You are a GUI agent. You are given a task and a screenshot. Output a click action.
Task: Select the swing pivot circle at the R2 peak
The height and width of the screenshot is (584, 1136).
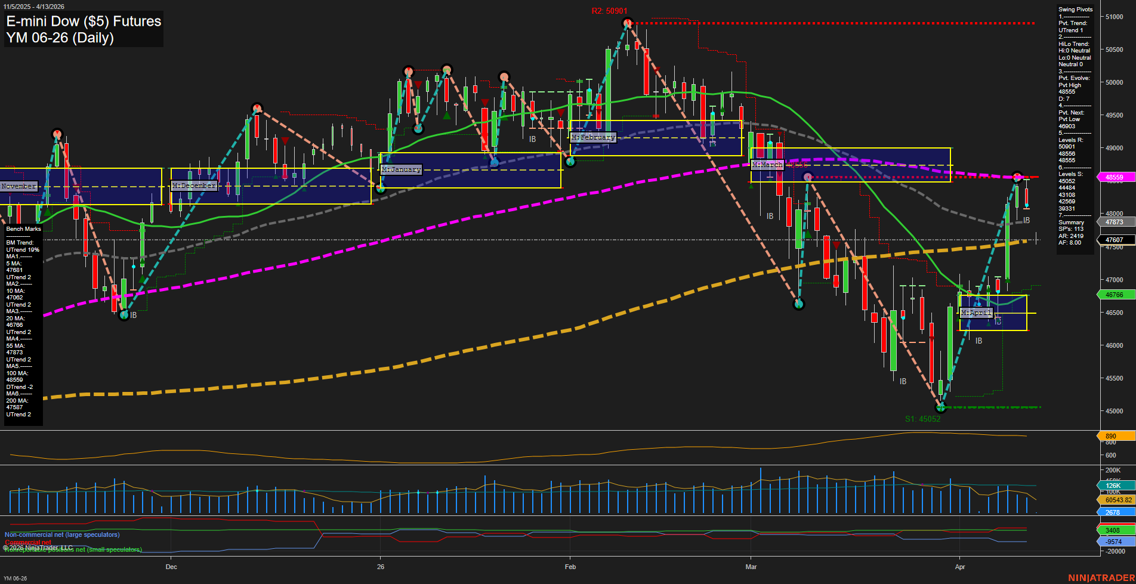click(627, 23)
